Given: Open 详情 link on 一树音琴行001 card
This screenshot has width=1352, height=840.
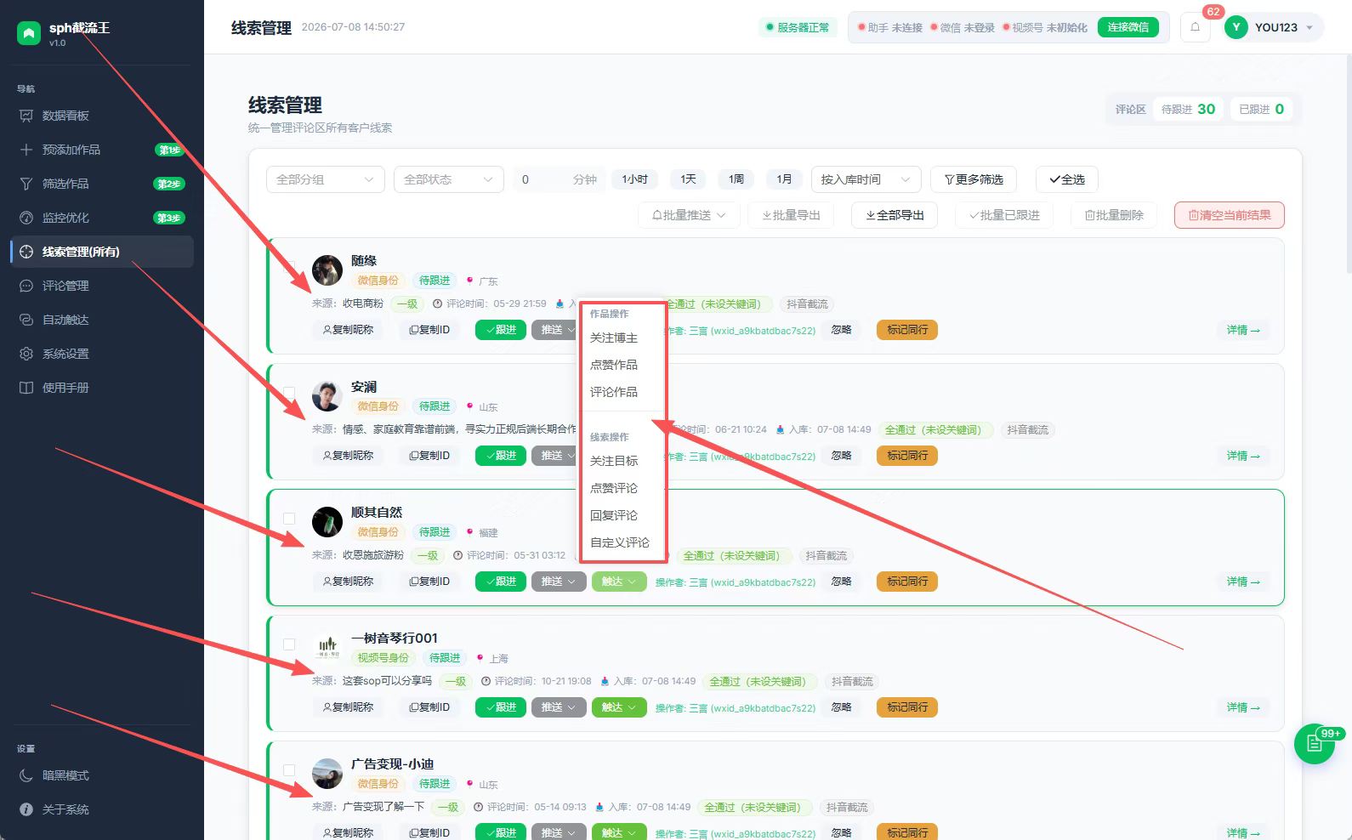Looking at the screenshot, I should tap(1243, 707).
